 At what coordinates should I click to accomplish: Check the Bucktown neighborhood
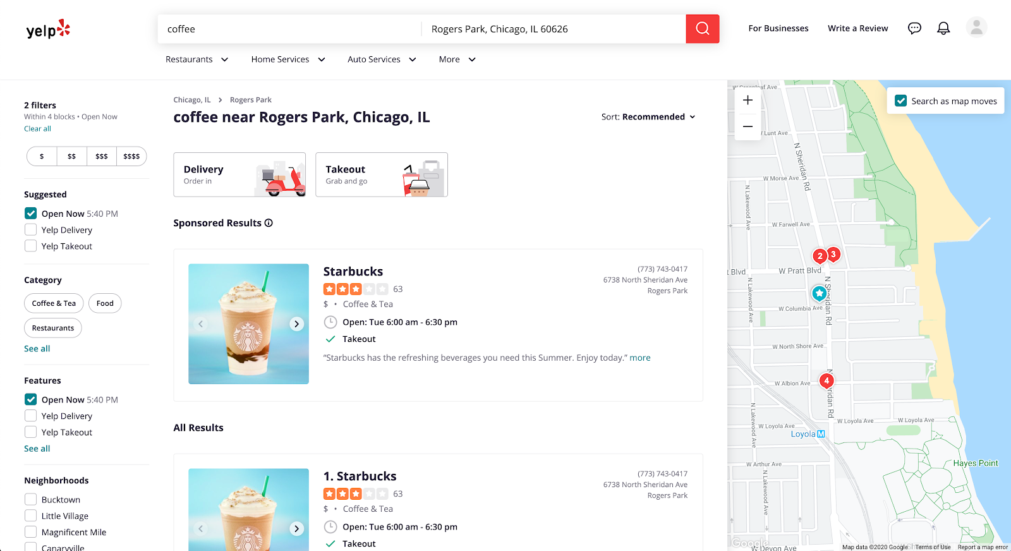(30, 499)
